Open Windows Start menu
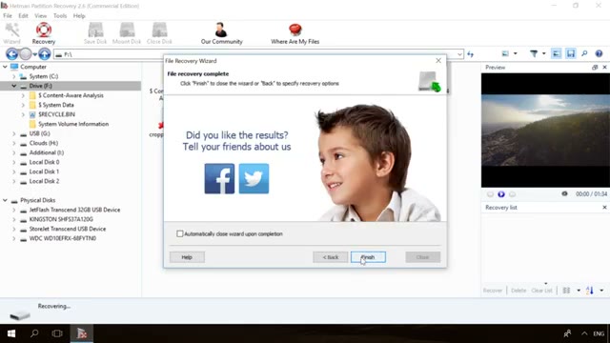 click(11, 333)
